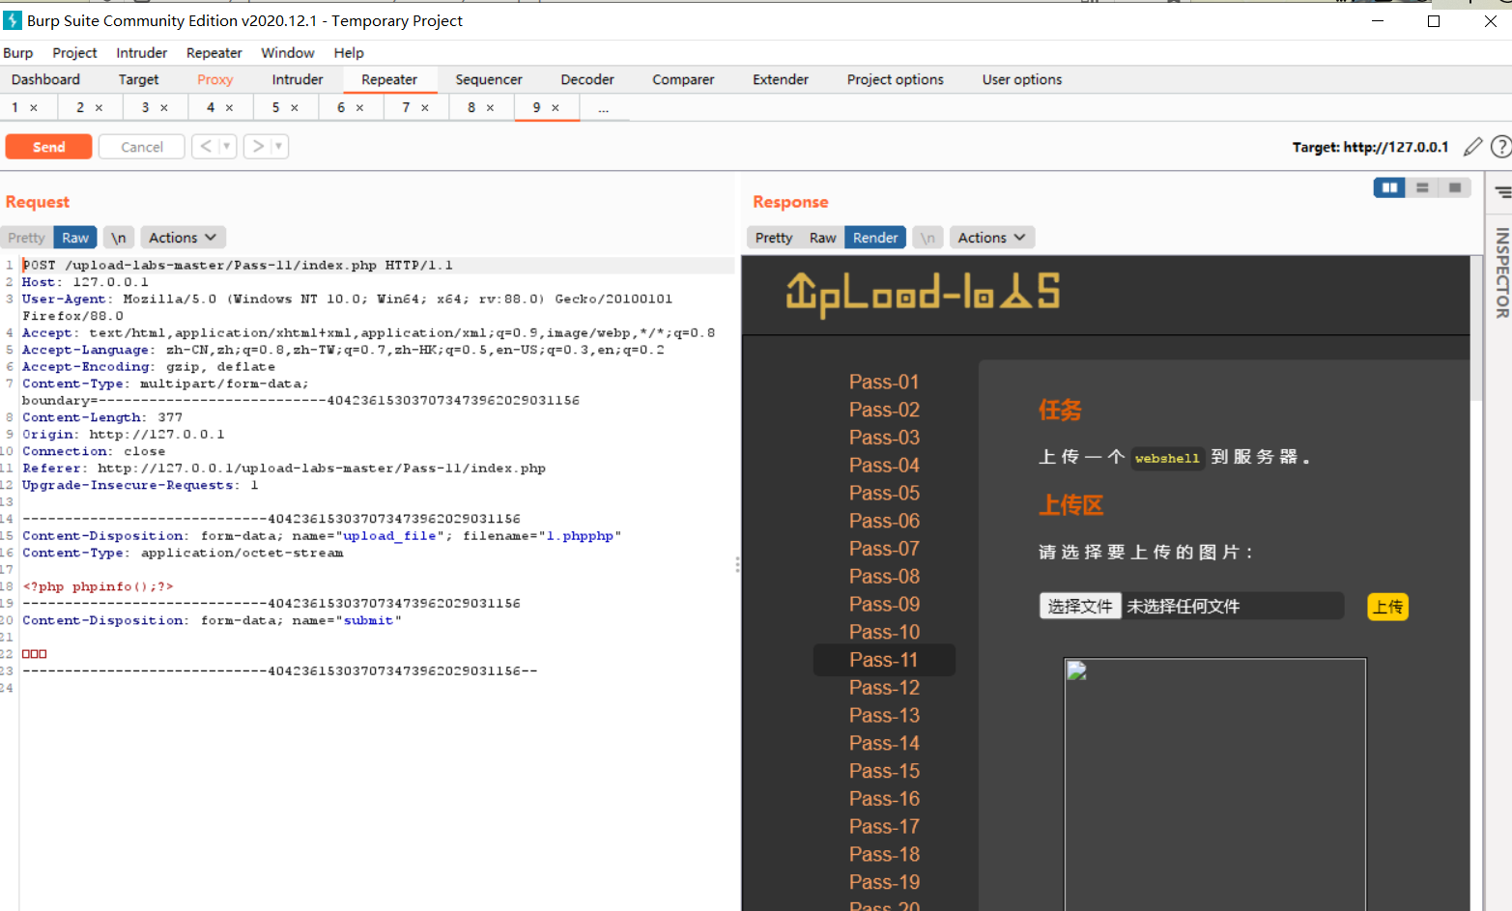Click the upload-labs logo
Screen dimensions: 1512x911
pos(923,294)
